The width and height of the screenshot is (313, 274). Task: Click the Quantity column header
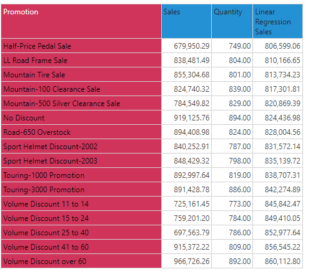(232, 21)
